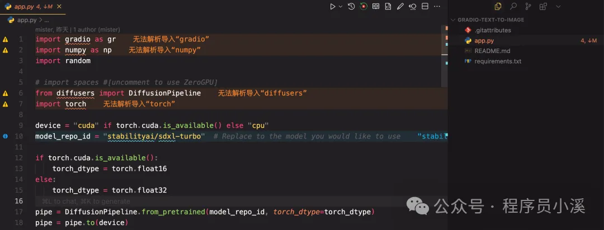Click the '1 author (mister)' code lens

pos(96,30)
